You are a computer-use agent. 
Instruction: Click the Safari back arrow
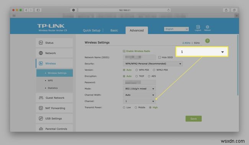coord(26,10)
